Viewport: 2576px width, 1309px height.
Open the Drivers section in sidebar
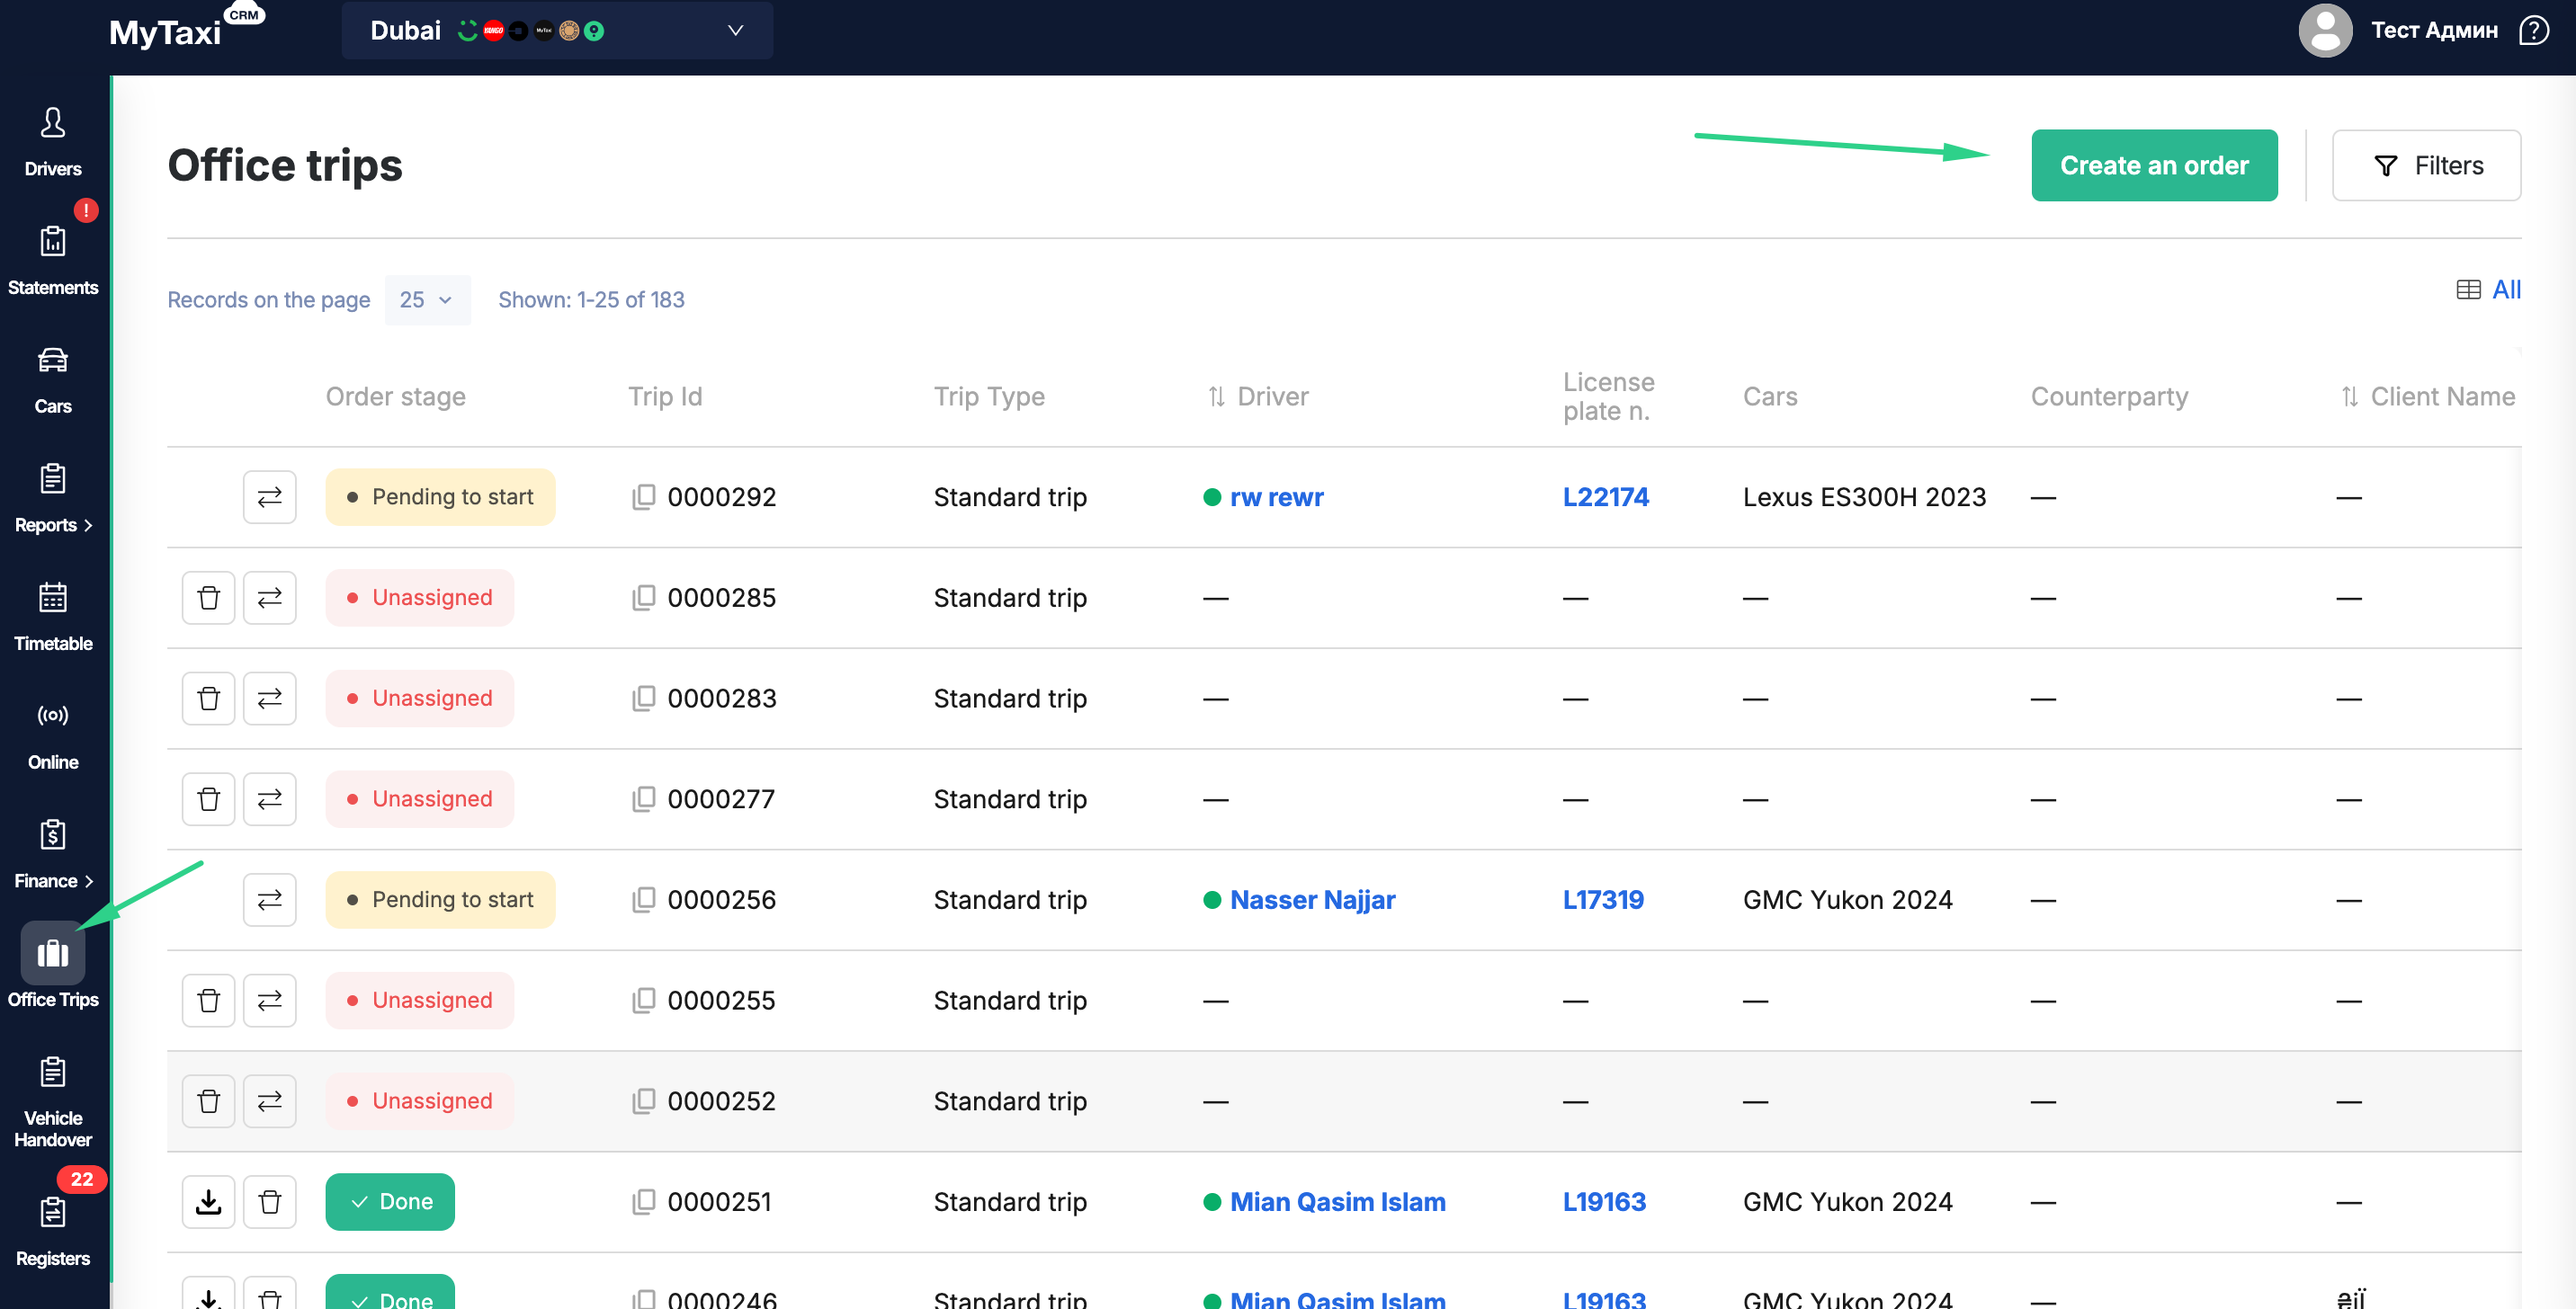tap(53, 142)
